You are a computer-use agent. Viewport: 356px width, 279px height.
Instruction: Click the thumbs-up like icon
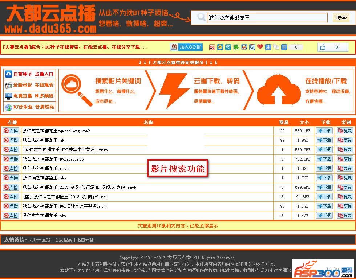click(323, 47)
